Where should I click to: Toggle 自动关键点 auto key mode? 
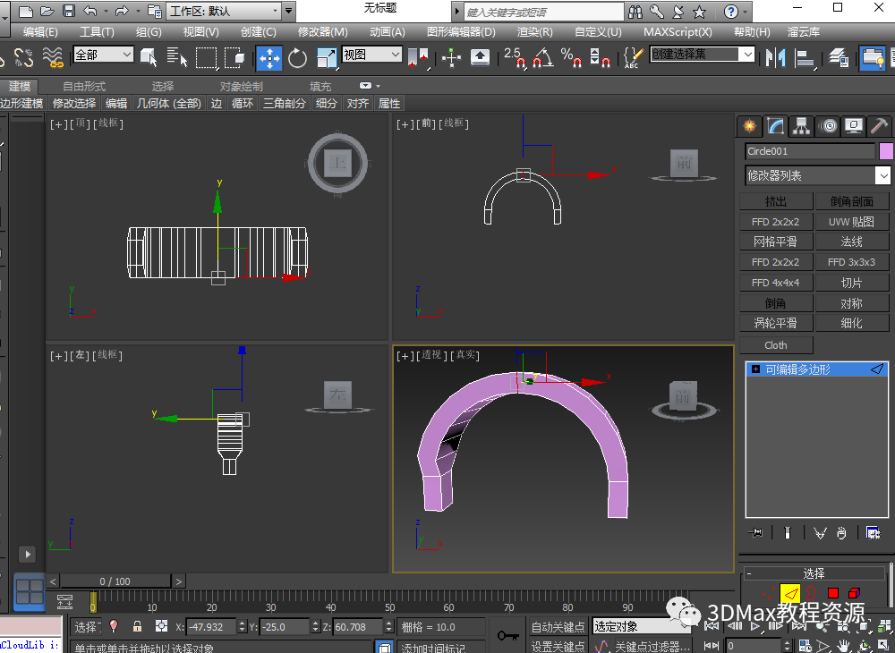pos(558,627)
